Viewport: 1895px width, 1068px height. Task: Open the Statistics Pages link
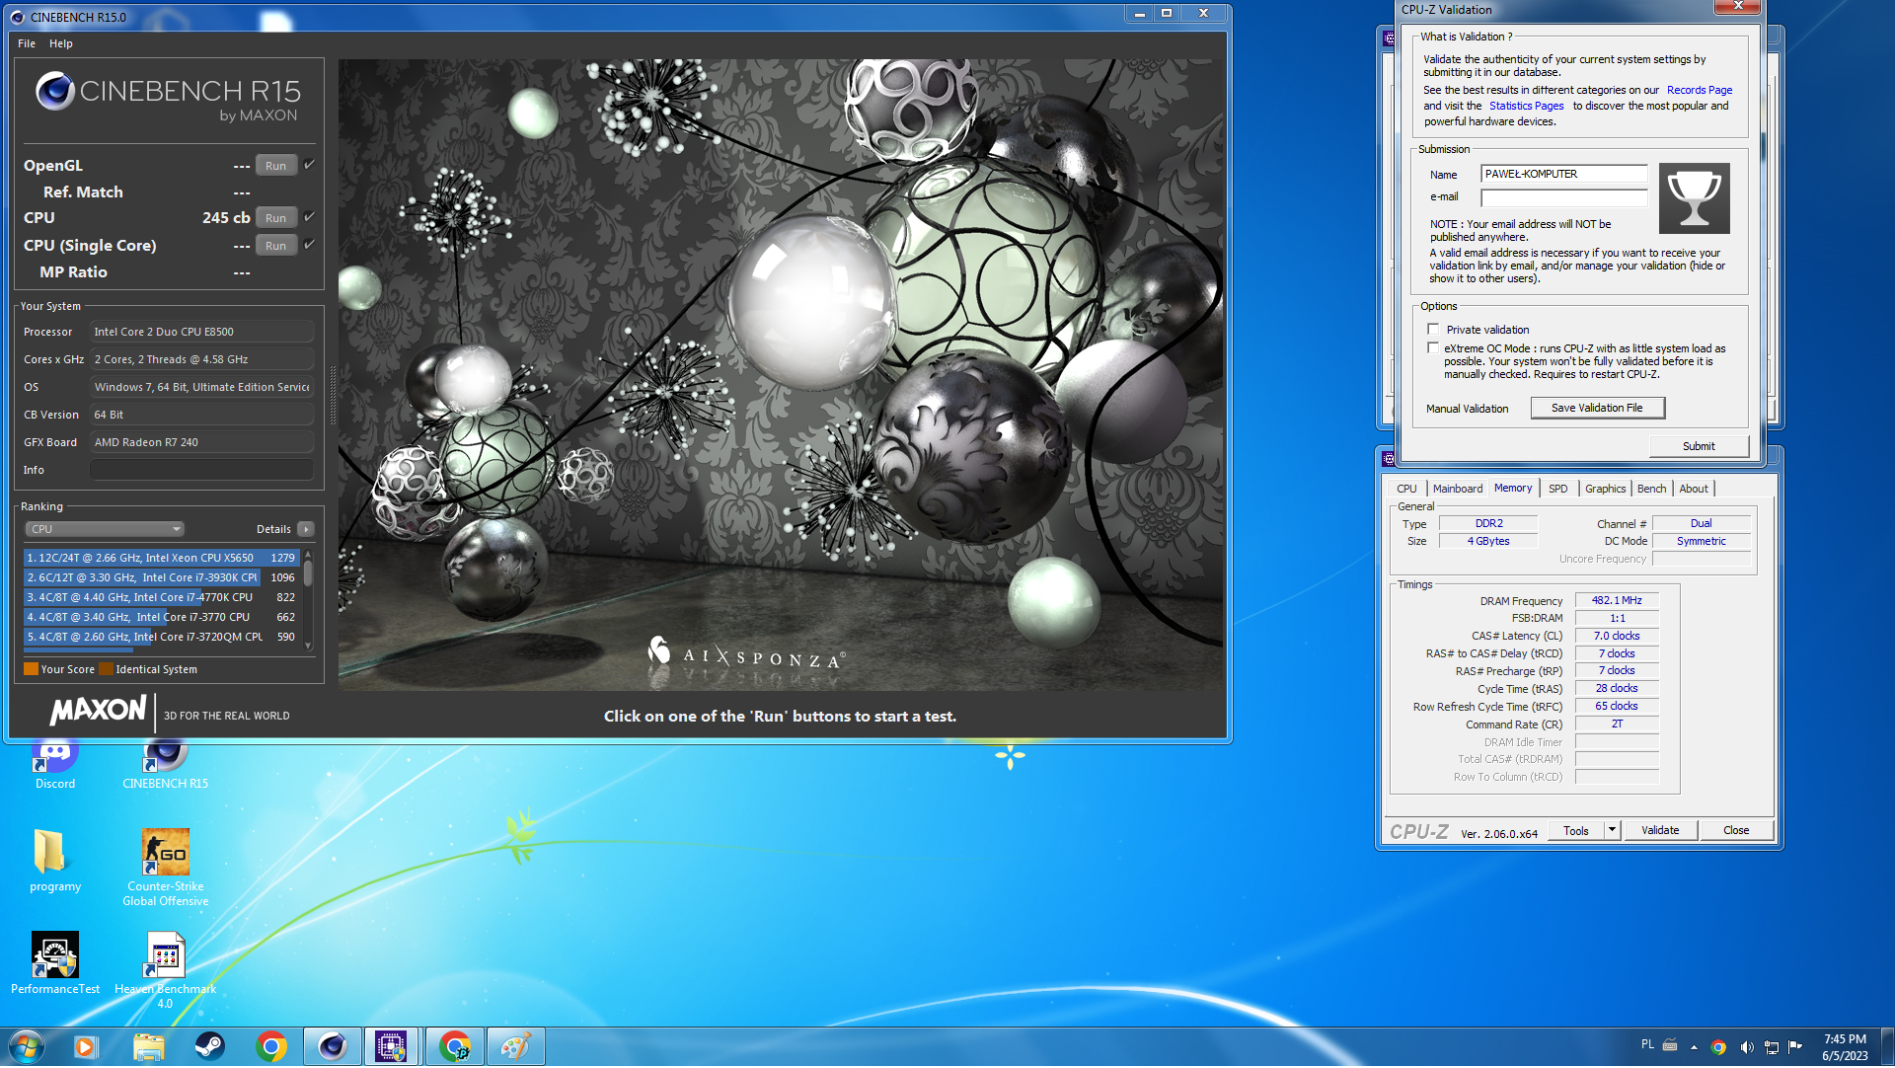coord(1526,106)
